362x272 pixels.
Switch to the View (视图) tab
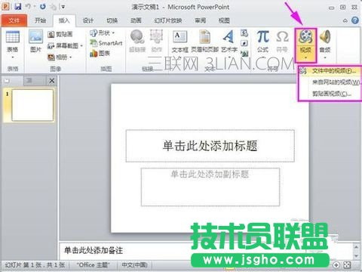pyautogui.click(x=224, y=20)
